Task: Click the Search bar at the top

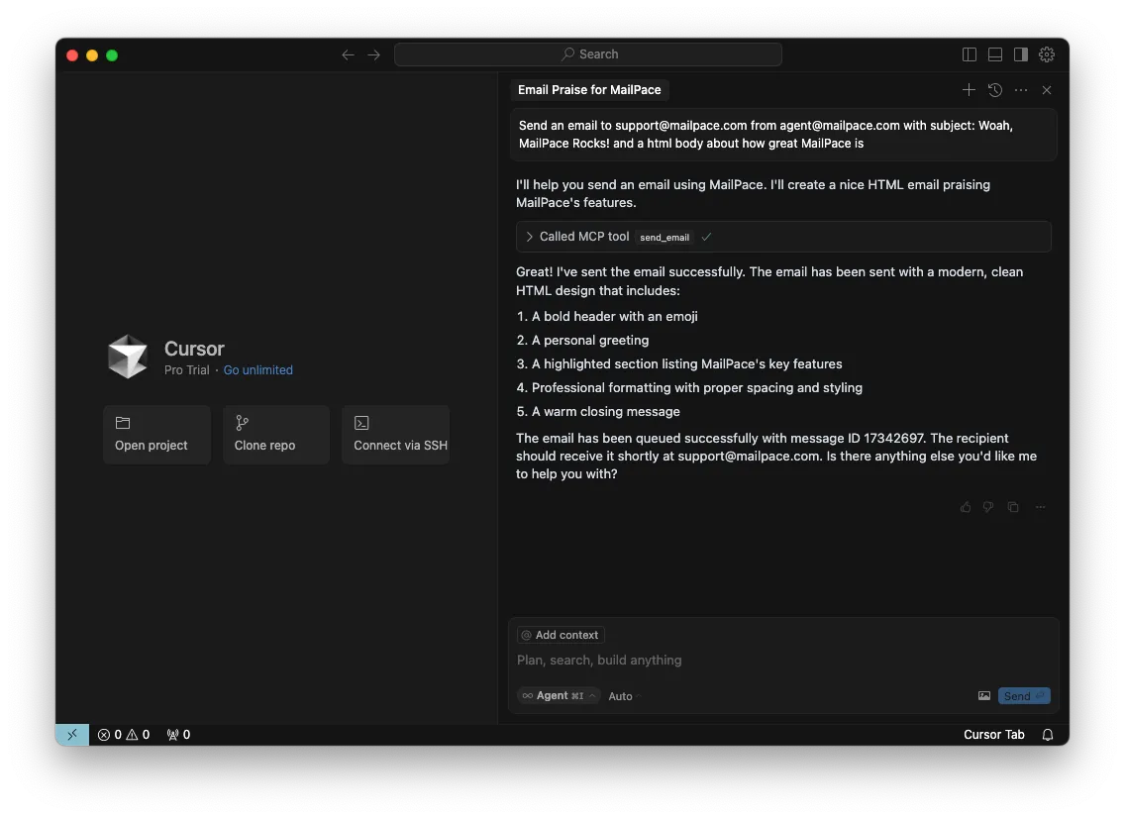Action: (x=587, y=54)
